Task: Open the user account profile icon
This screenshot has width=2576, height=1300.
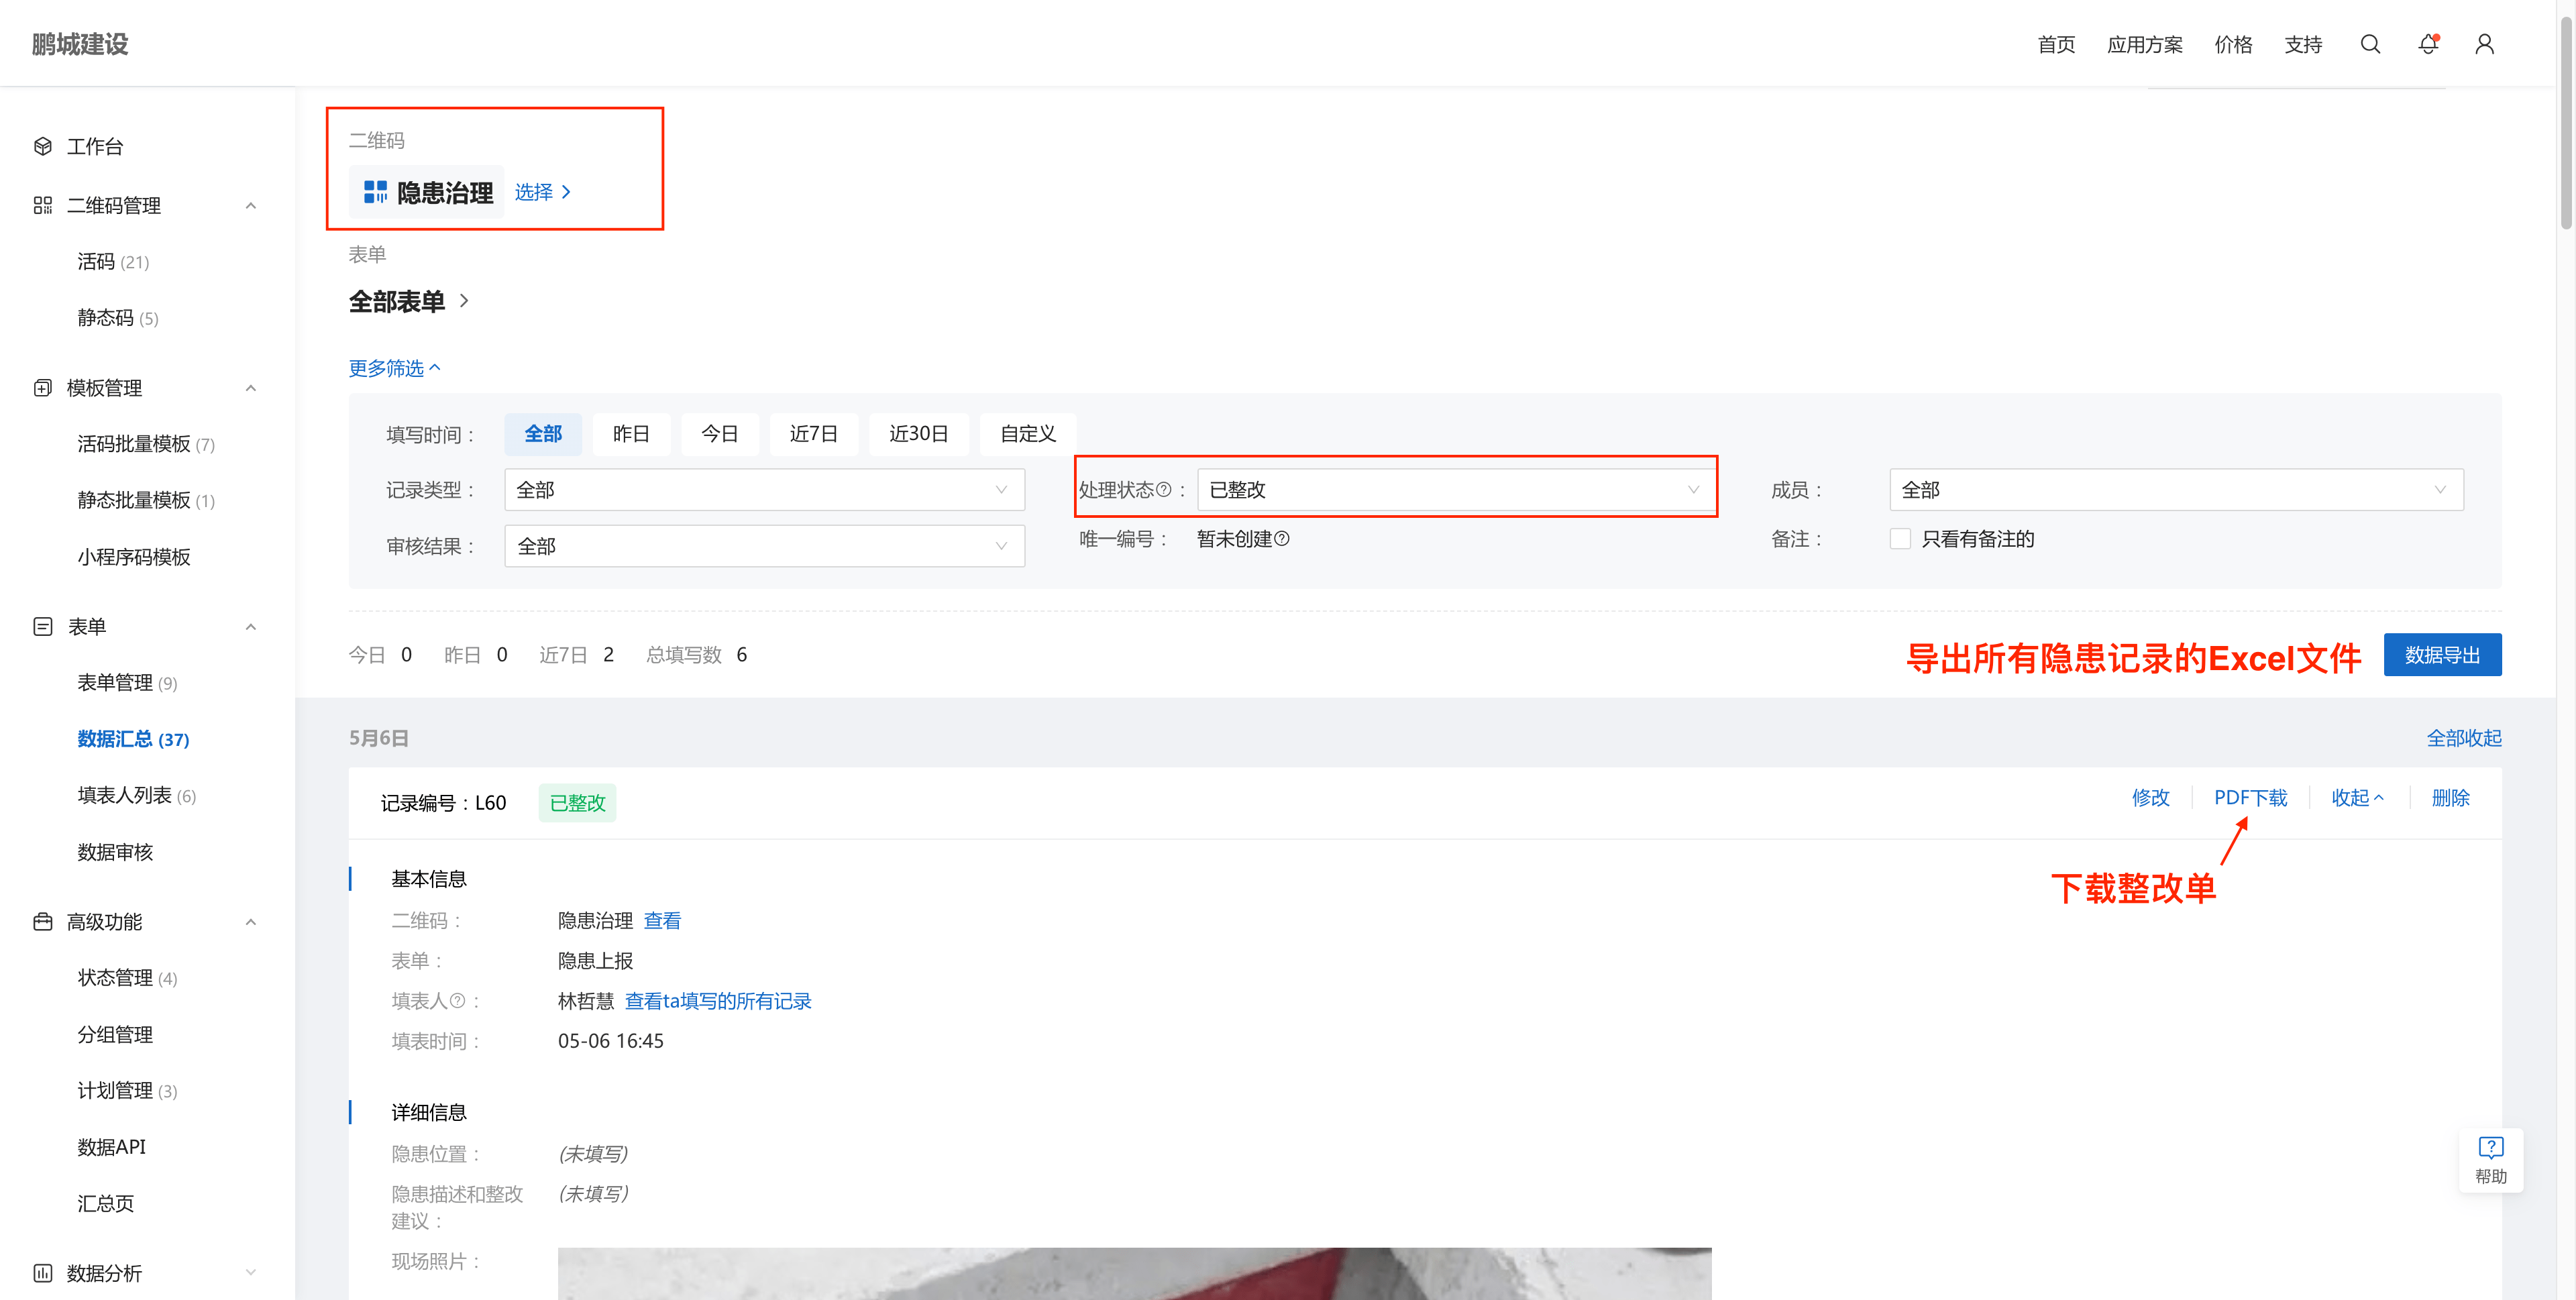Action: click(x=2484, y=44)
